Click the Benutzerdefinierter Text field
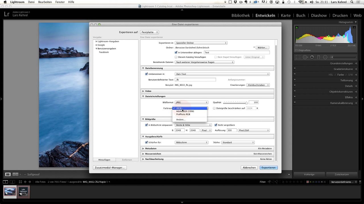The height and width of the screenshot is (204, 364). pos(195,80)
